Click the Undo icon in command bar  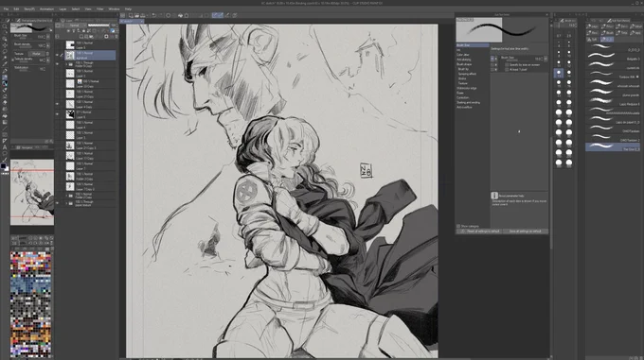point(153,15)
